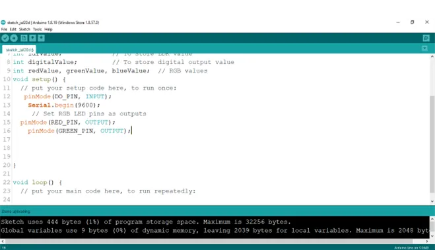Click the Arduino app icon in title bar
Screen dimensions: 435x250
coord(3,22)
